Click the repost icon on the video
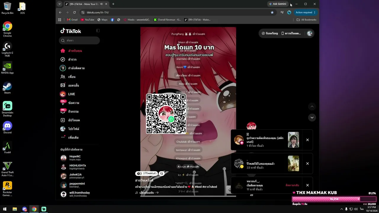Screen dimensions: 379x213 click(x=162, y=173)
